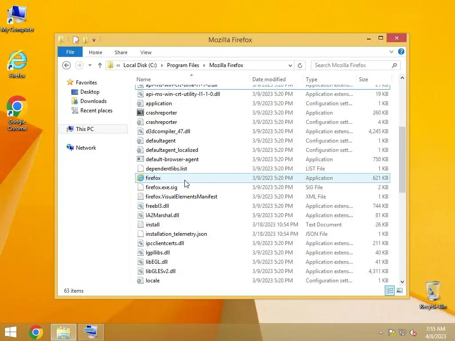Screen dimensions: 455x341
Task: Select dependentlibs.list file
Action: pyautogui.click(x=263, y=168)
